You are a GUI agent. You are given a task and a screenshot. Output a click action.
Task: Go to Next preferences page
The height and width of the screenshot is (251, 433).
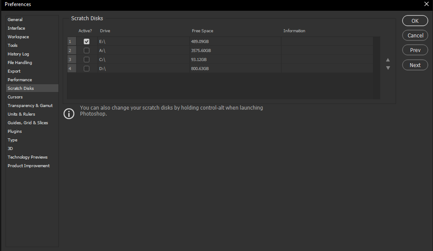pos(415,65)
